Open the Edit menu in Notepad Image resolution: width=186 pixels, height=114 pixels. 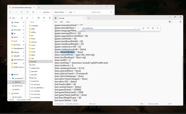(61, 22)
